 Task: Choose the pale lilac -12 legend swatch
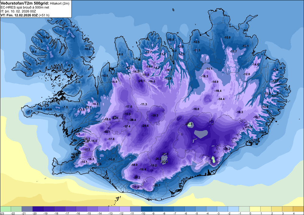[x=125, y=209]
